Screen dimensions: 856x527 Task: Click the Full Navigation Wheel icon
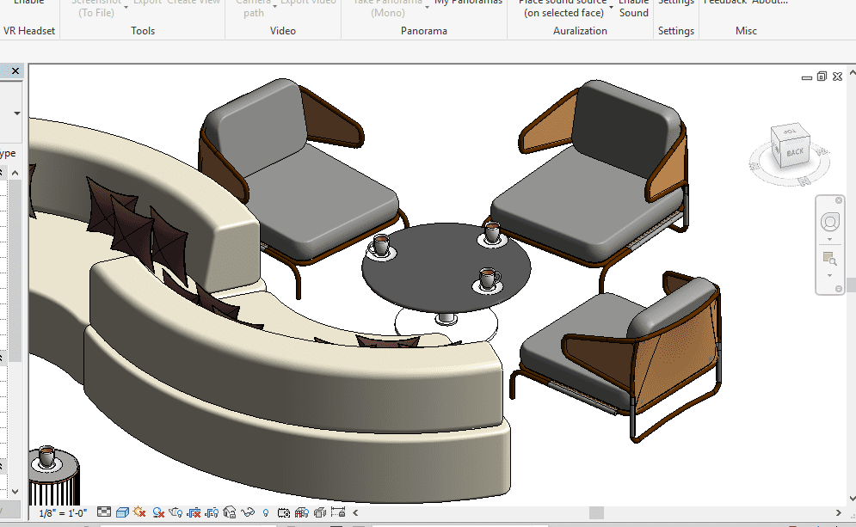pos(830,223)
